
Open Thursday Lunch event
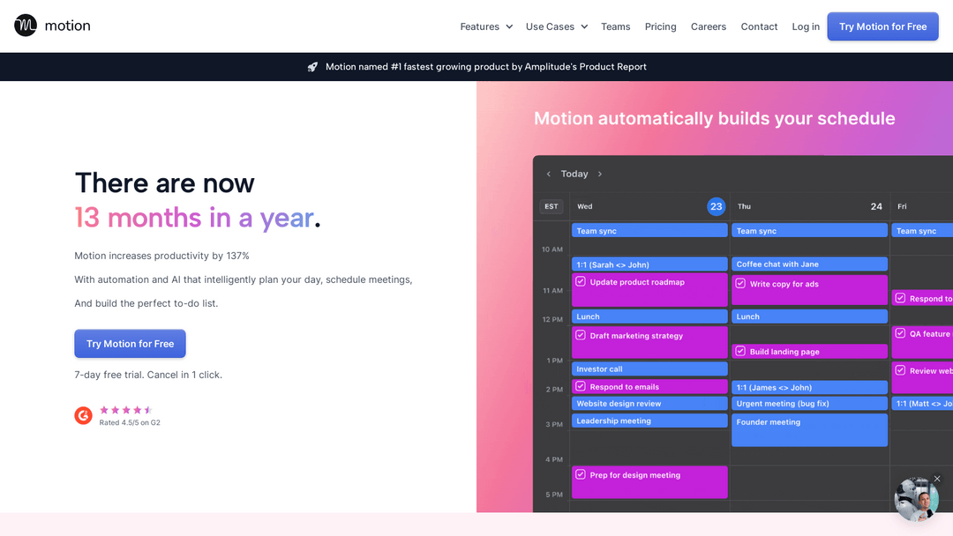(x=809, y=316)
